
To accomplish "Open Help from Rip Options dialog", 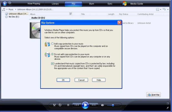I will point(99,80).
